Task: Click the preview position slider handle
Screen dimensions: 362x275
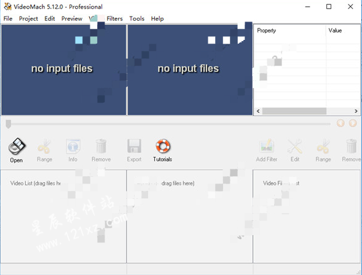Action: pyautogui.click(x=9, y=124)
